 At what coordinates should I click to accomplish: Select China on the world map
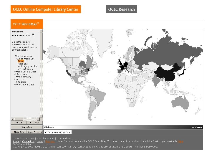pyautogui.click(x=167, y=74)
